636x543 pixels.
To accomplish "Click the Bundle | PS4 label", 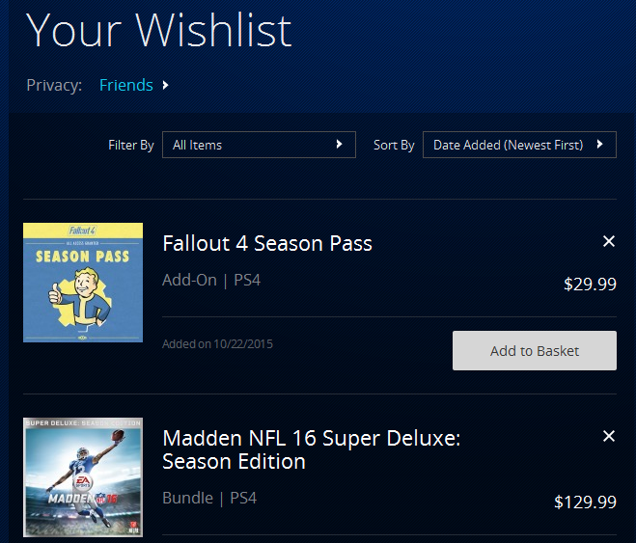I will (209, 499).
